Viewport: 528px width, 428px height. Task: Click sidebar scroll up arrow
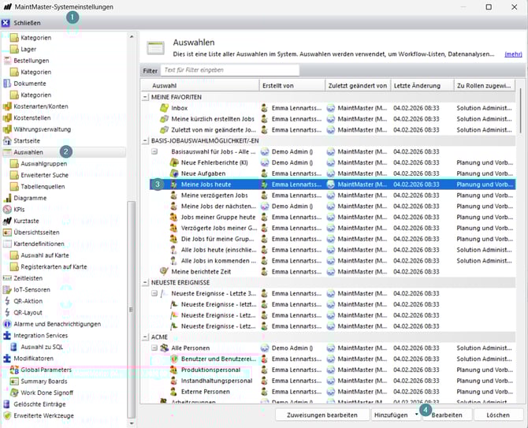[x=132, y=36]
